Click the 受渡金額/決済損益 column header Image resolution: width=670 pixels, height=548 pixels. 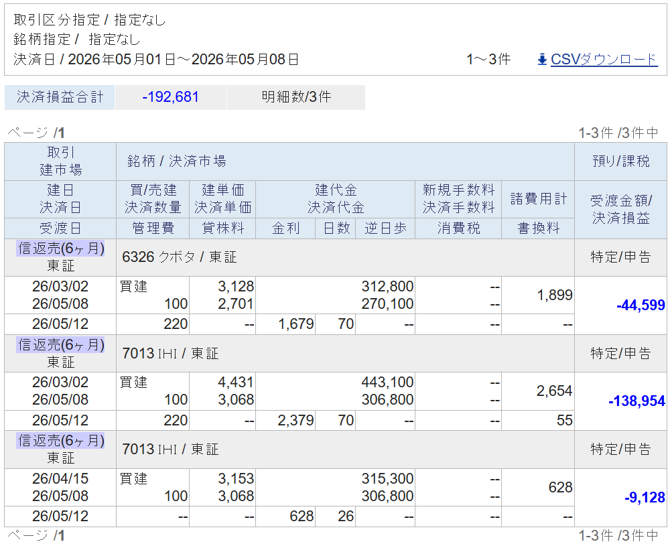click(x=621, y=209)
